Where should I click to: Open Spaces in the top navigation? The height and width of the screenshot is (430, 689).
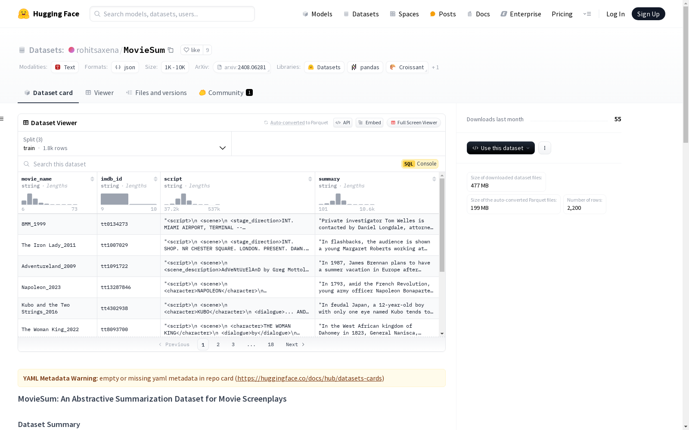[404, 14]
